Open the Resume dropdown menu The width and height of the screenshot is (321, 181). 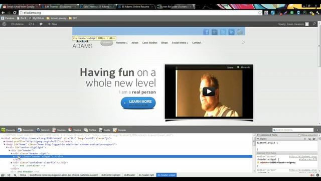coord(121,43)
